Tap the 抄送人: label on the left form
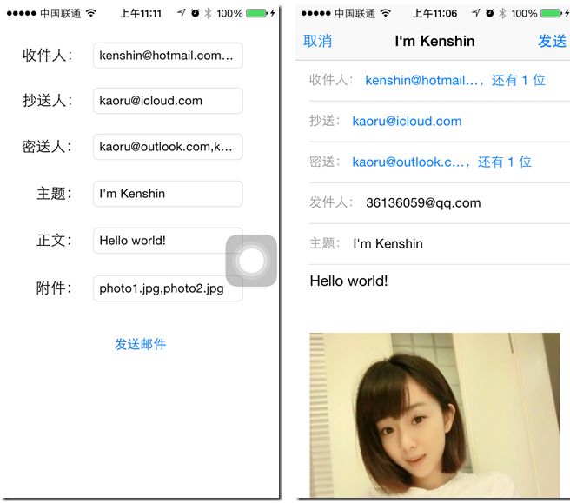 point(48,101)
